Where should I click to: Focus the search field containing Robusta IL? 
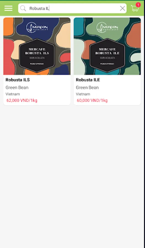pyautogui.click(x=72, y=8)
